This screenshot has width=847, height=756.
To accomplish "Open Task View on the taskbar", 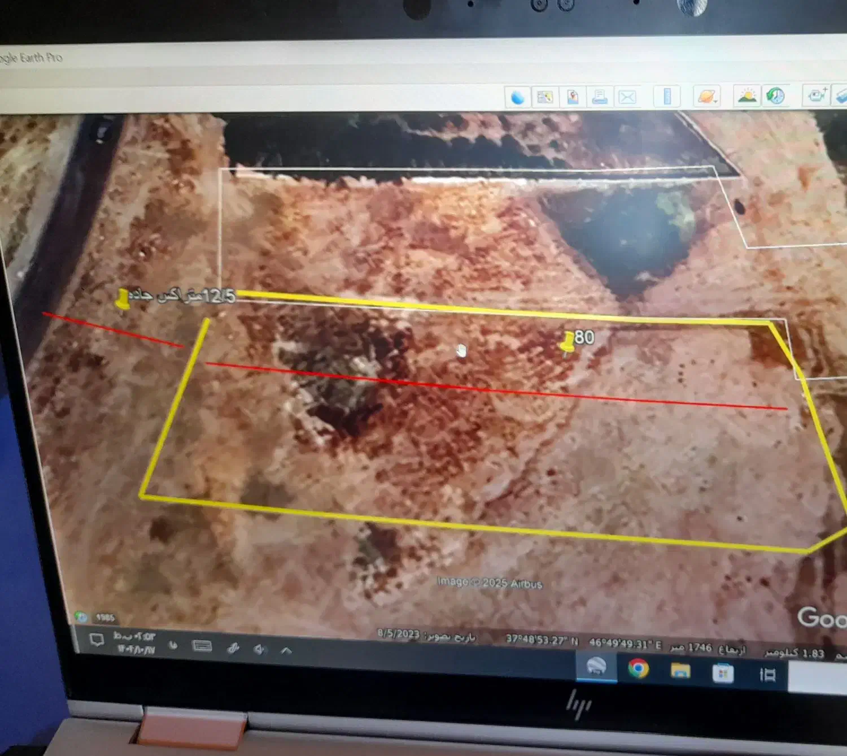I will click(x=767, y=675).
